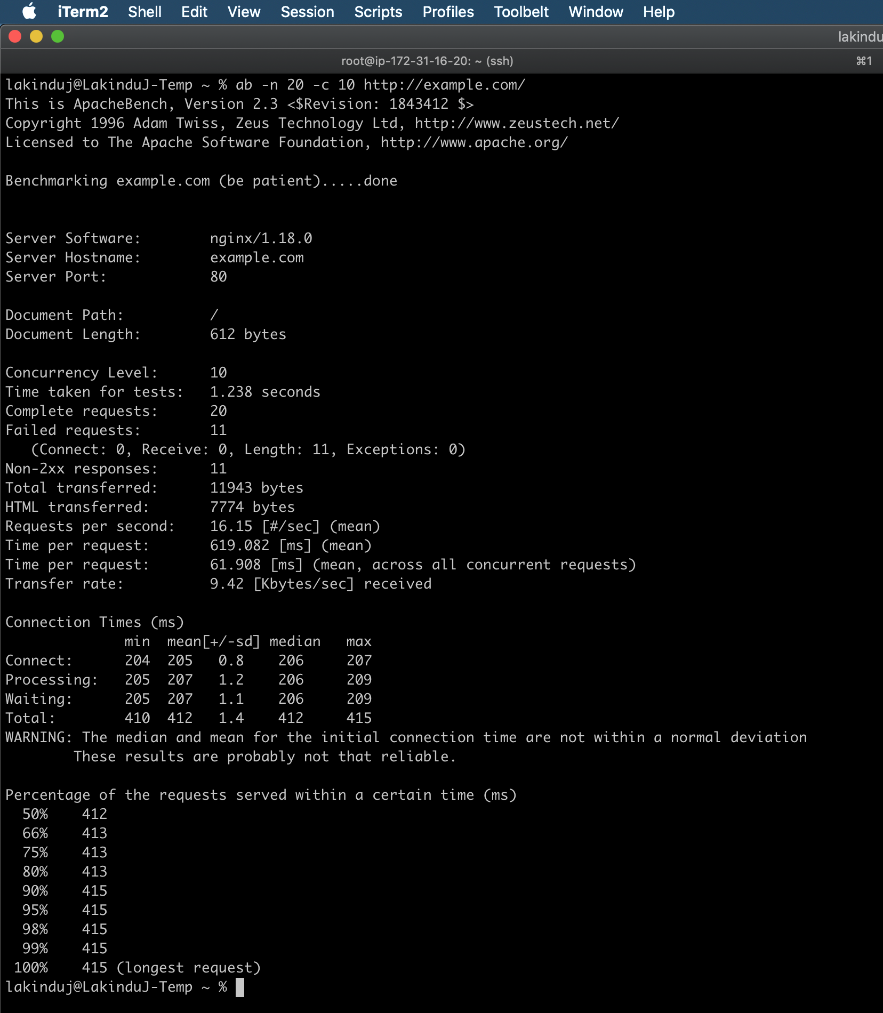Click the http://www.zeustech.net/ link
Screen dimensions: 883x1013
coord(517,123)
